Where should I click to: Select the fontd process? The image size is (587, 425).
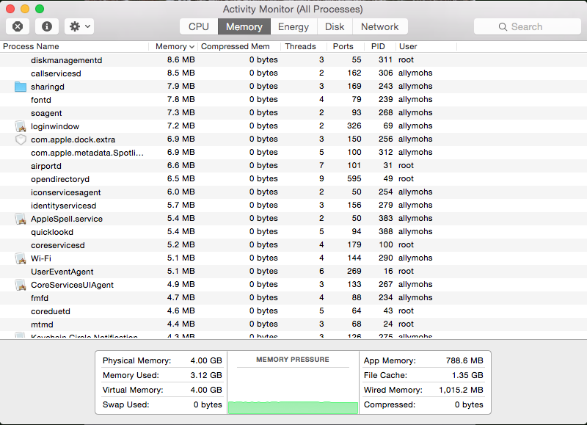coord(41,100)
